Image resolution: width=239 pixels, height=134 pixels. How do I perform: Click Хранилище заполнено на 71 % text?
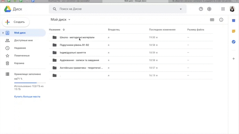click(27, 76)
